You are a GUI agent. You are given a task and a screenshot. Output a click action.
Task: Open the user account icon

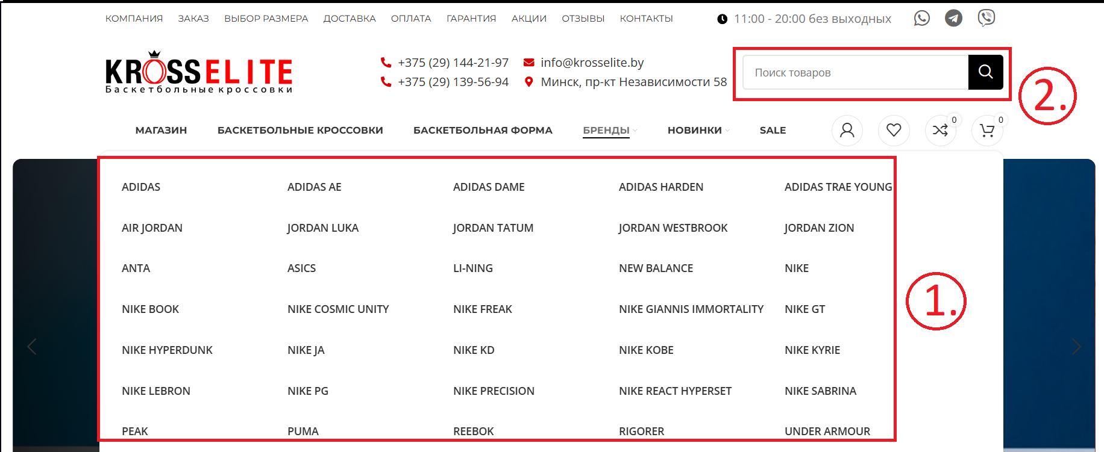(847, 130)
